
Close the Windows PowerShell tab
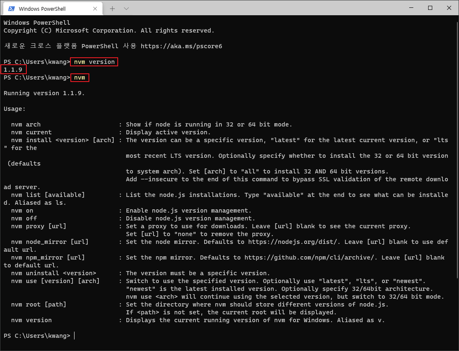(95, 8)
